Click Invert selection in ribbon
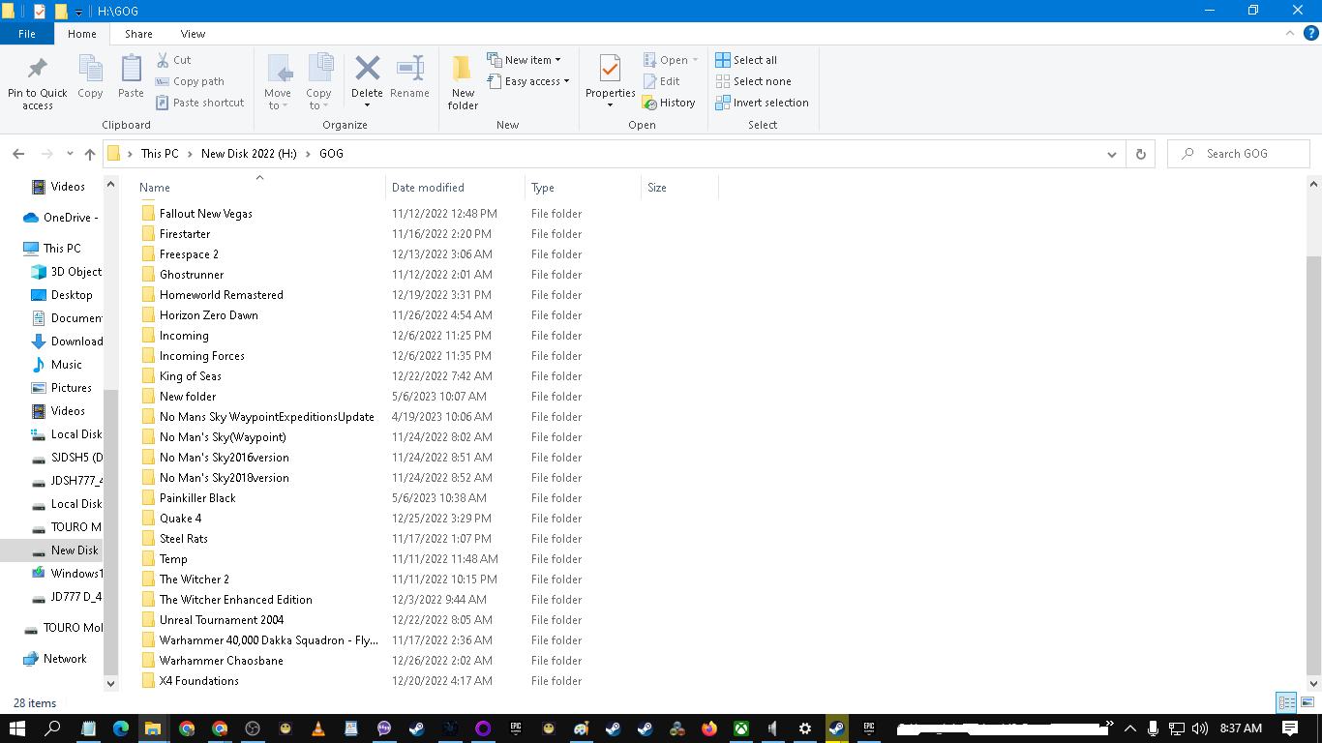The height and width of the screenshot is (743, 1322). click(x=762, y=103)
